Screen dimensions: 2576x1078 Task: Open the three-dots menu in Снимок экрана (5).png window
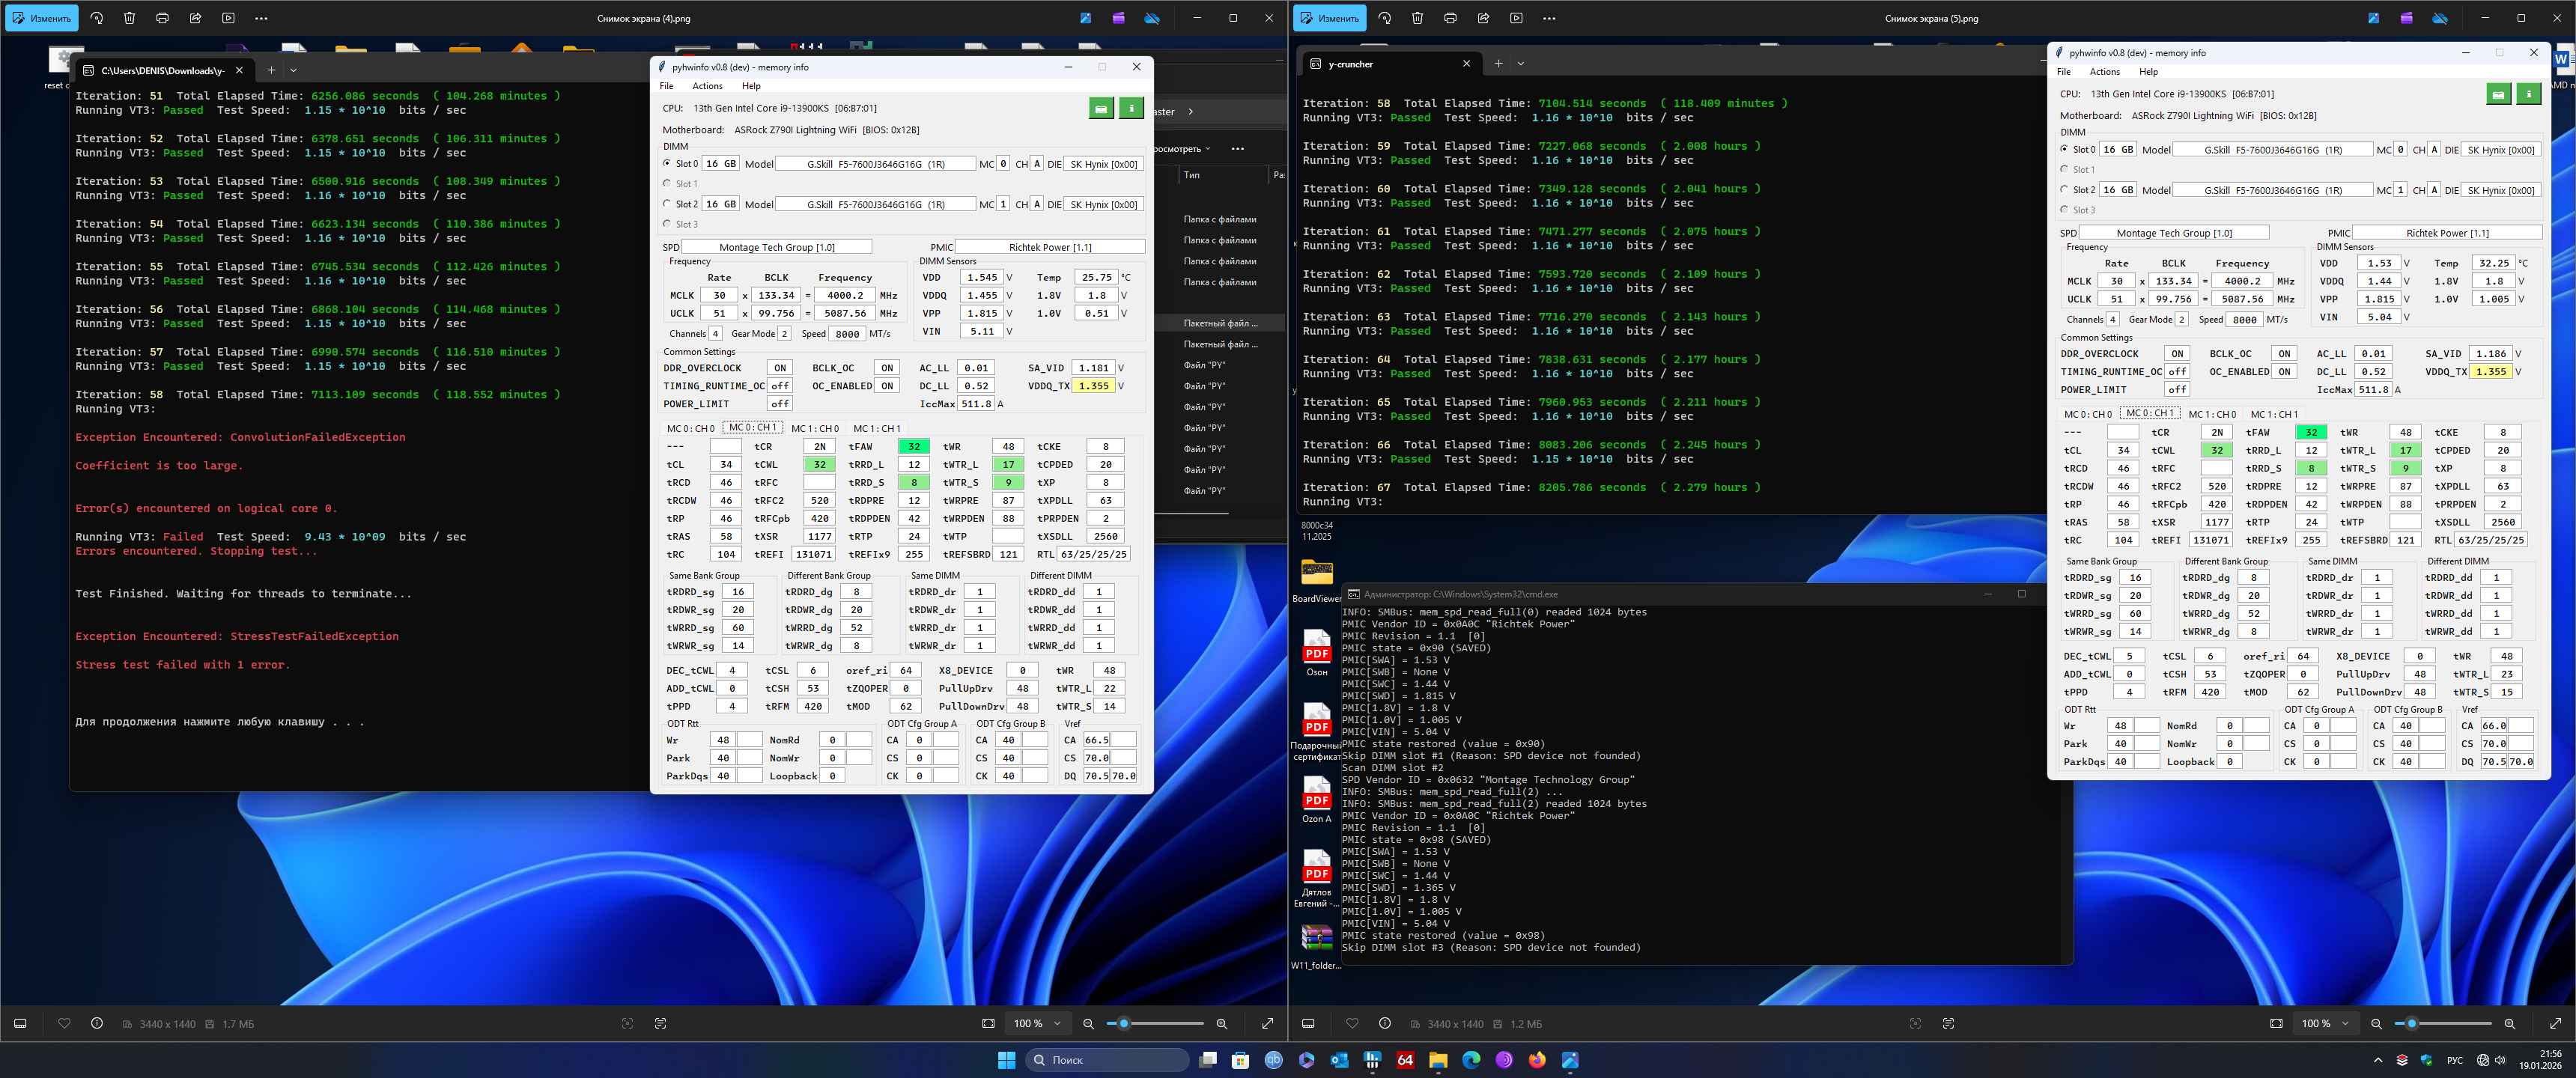point(1549,18)
